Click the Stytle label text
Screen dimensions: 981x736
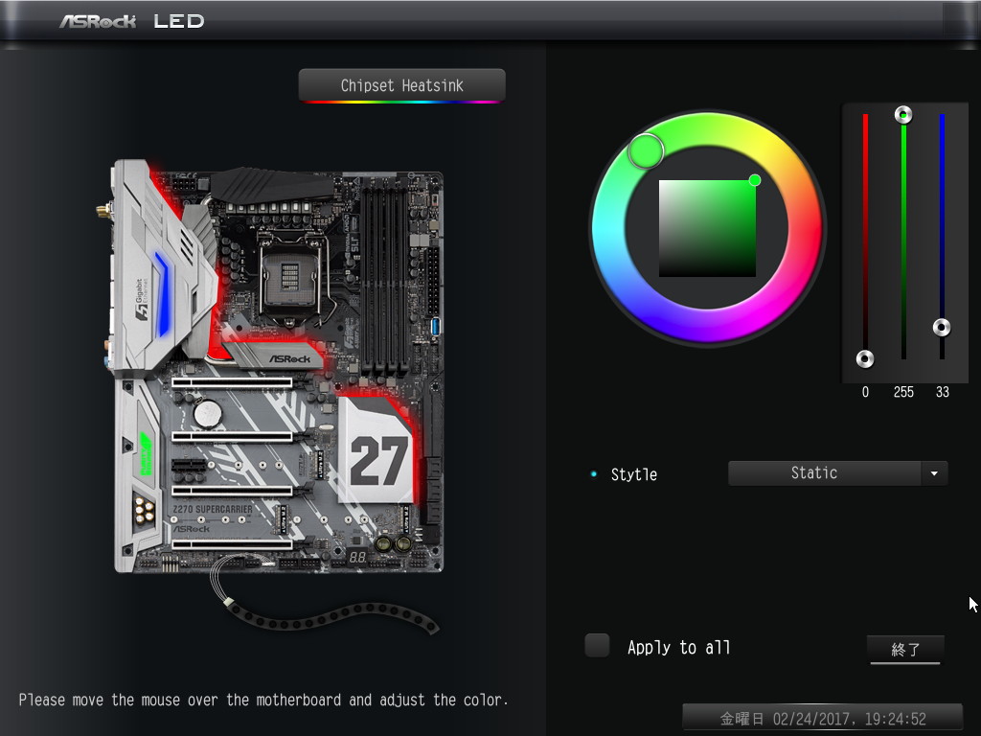coord(634,474)
